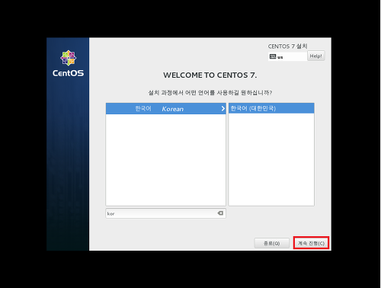Image resolution: width=381 pixels, height=288 pixels.
Task: Select the 한국어 Korean language row
Action: (165, 109)
